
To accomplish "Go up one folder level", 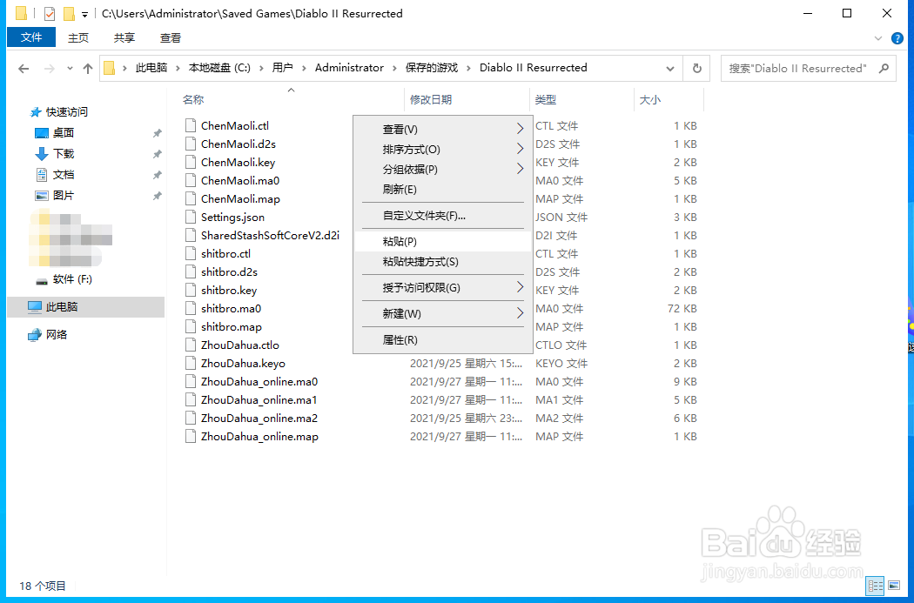I will pyautogui.click(x=88, y=69).
